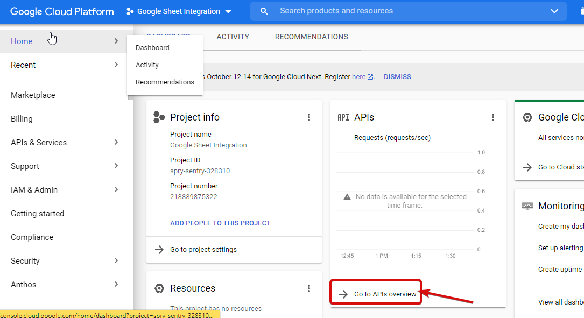The image size is (584, 318).
Task: Switch to the RECOMMENDATIONS tab
Action: 311,37
